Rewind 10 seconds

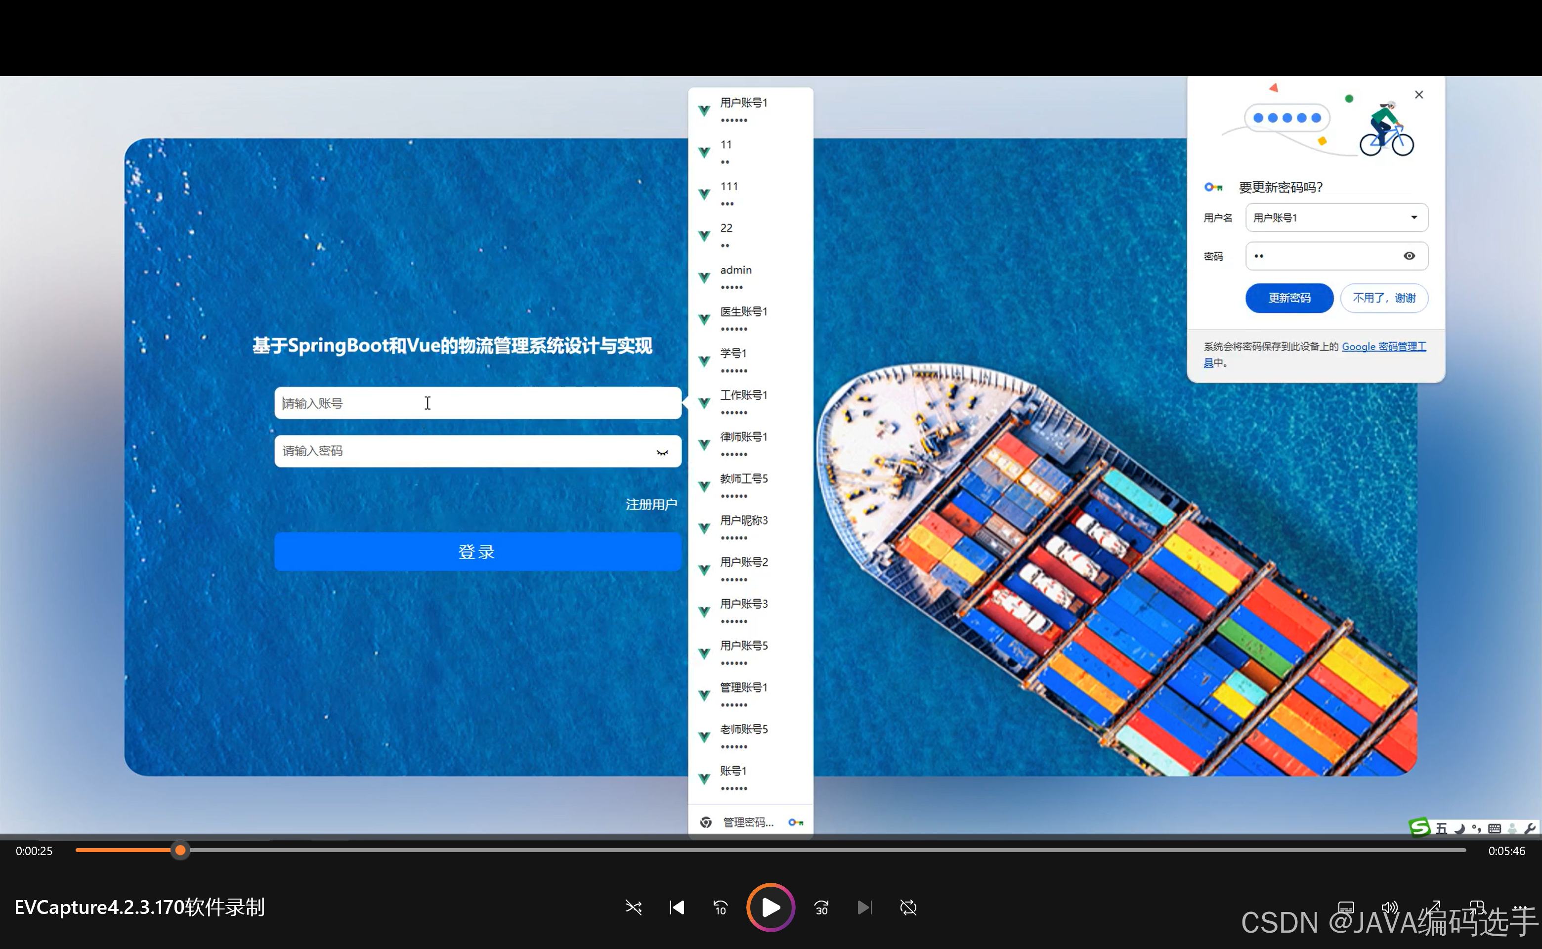coord(720,907)
